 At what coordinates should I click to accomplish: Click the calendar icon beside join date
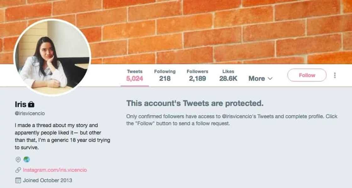click(x=18, y=180)
